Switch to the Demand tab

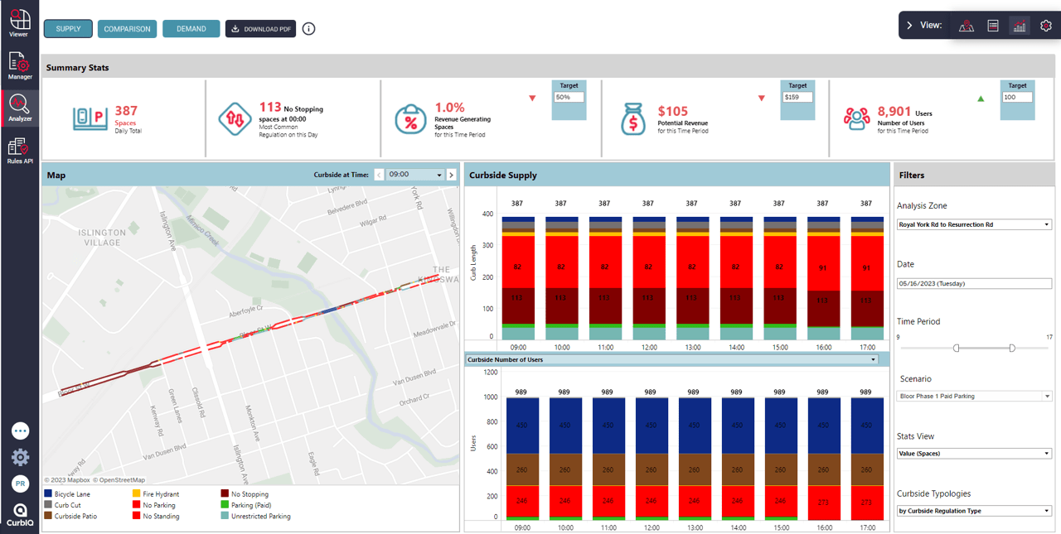pos(191,28)
